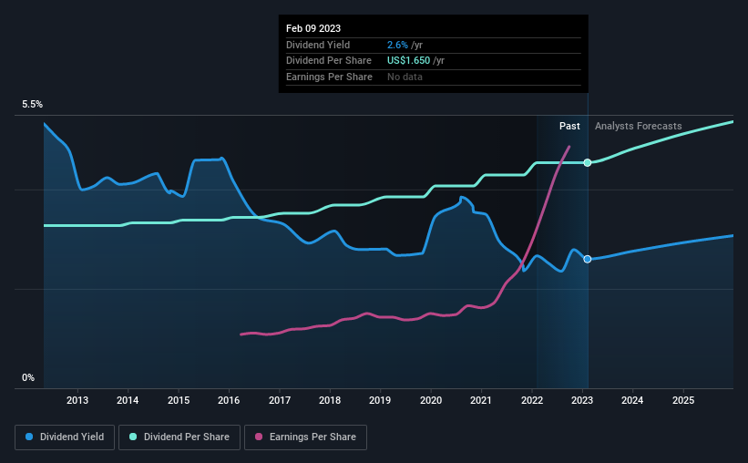Click the 5.5% y-axis label

[32, 104]
